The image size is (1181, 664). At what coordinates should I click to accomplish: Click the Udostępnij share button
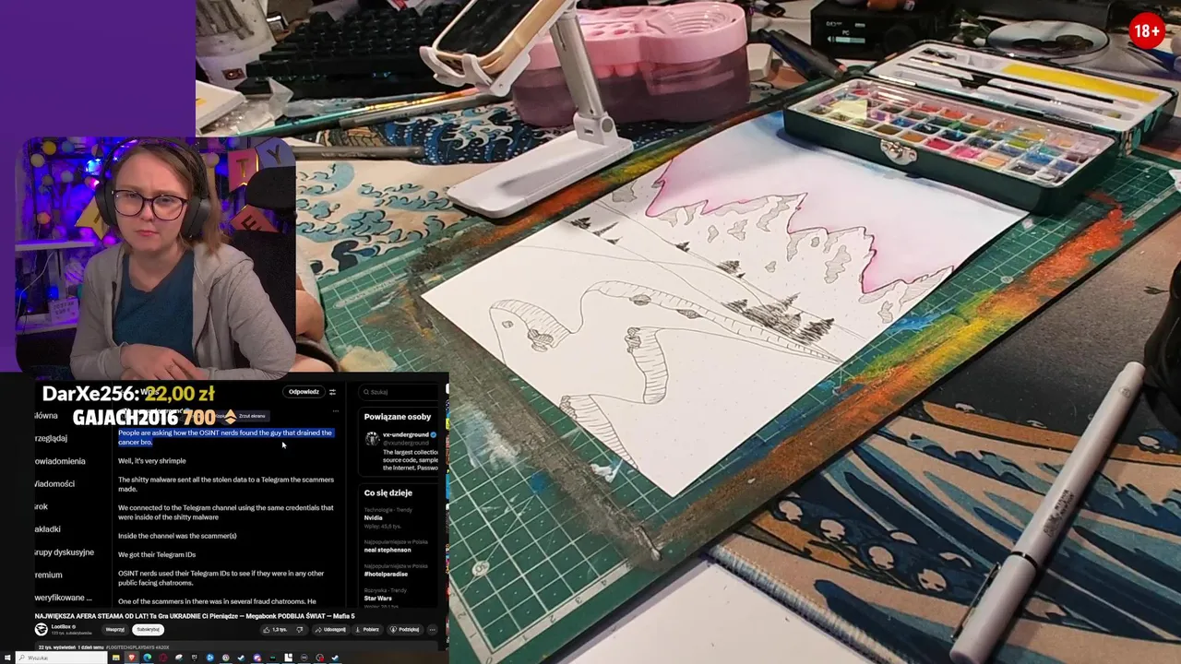331,629
